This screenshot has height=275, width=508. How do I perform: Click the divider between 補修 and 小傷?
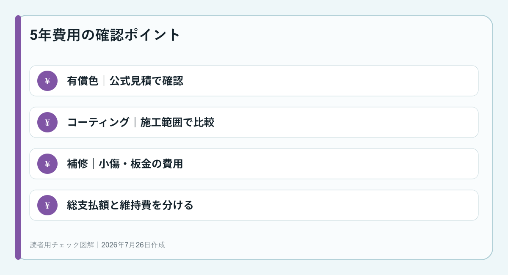click(94, 164)
